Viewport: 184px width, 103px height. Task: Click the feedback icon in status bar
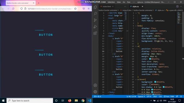[177, 96]
